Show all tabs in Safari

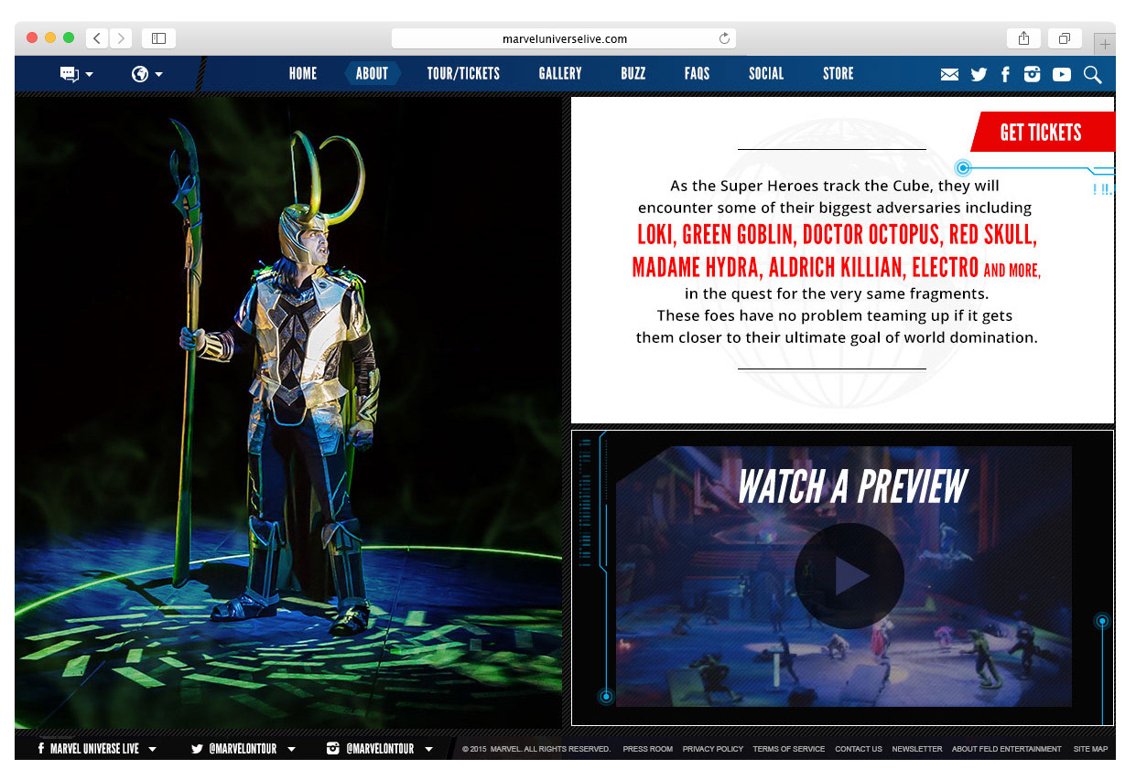[1065, 38]
